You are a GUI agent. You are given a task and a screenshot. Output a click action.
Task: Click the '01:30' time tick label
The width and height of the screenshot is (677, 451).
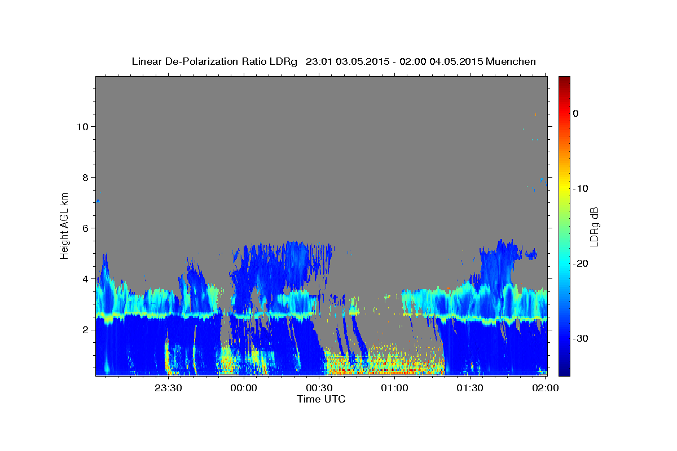(470, 388)
